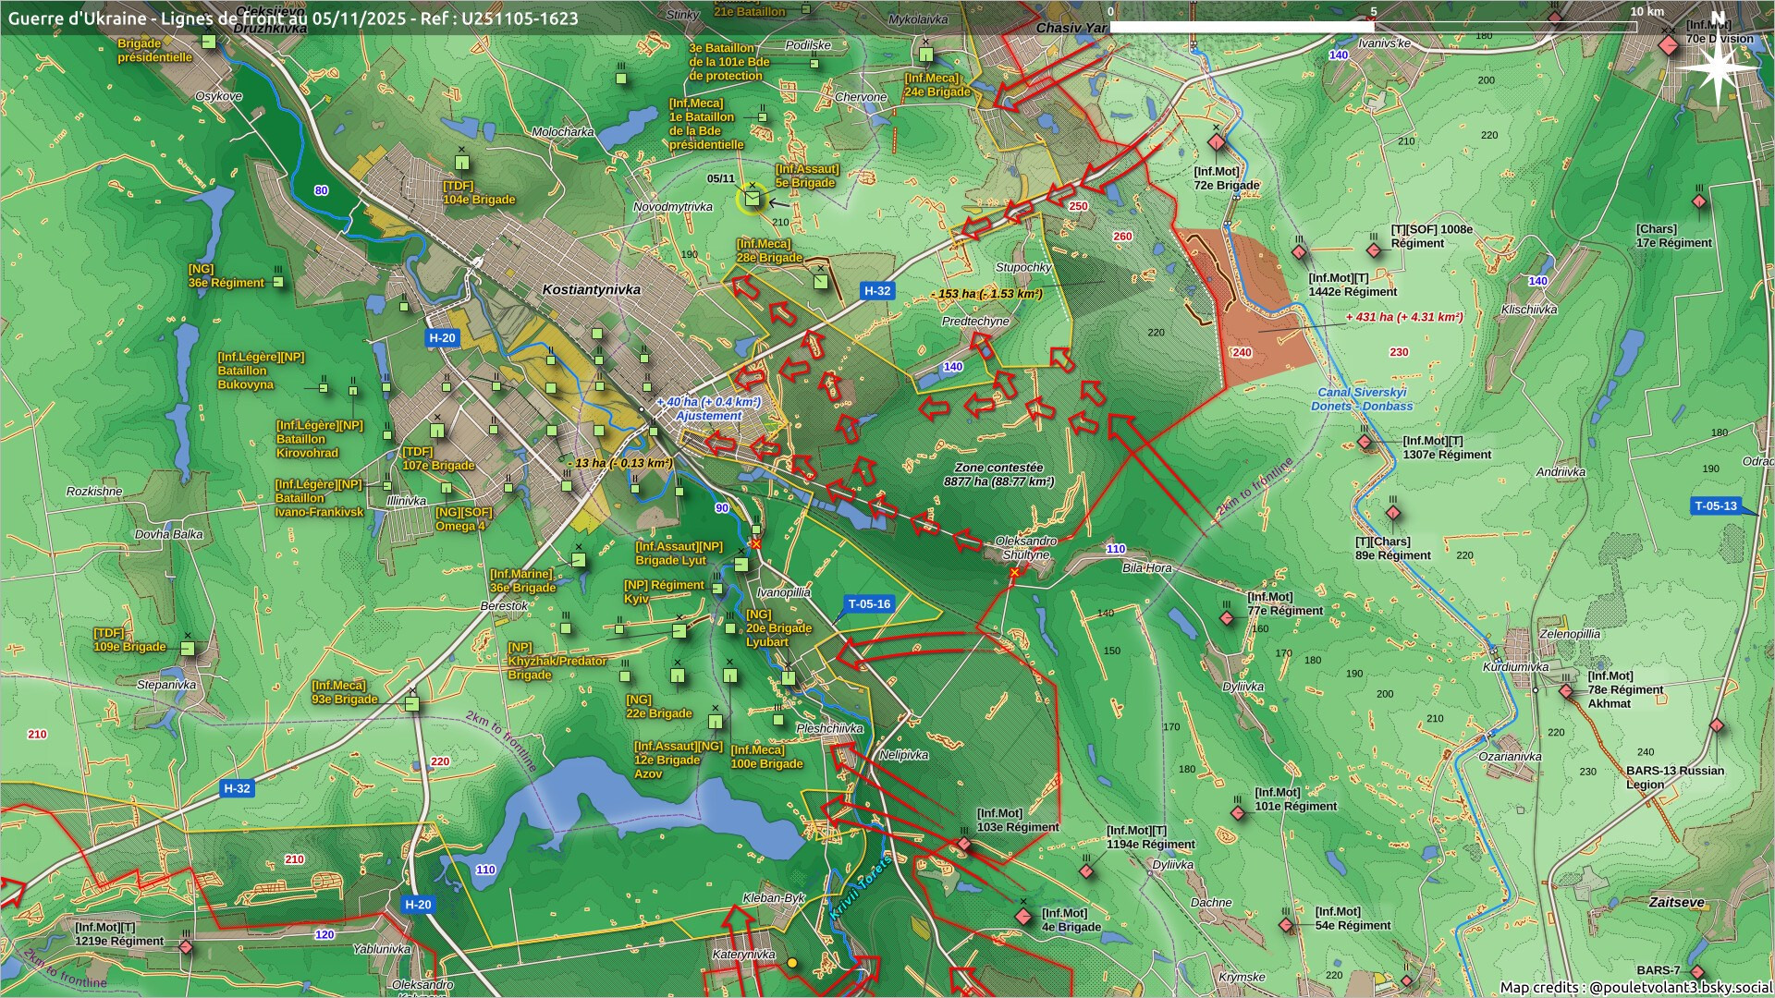Click the 1219e Régiment red diamond marker

click(186, 947)
